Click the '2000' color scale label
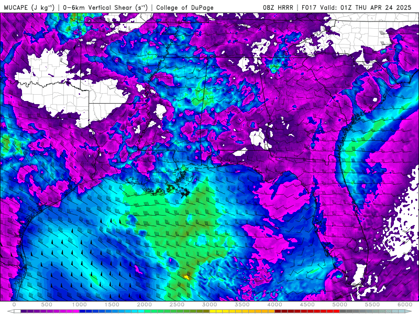Viewport: 419px width, 314px height. (x=145, y=305)
